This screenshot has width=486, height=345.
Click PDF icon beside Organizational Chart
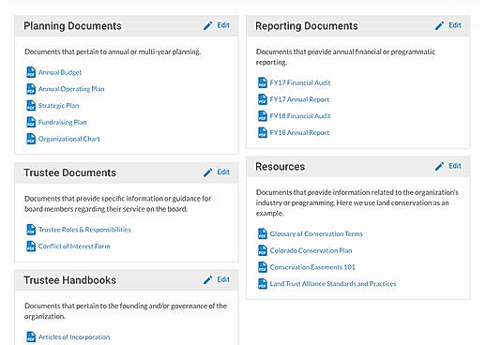pos(31,139)
